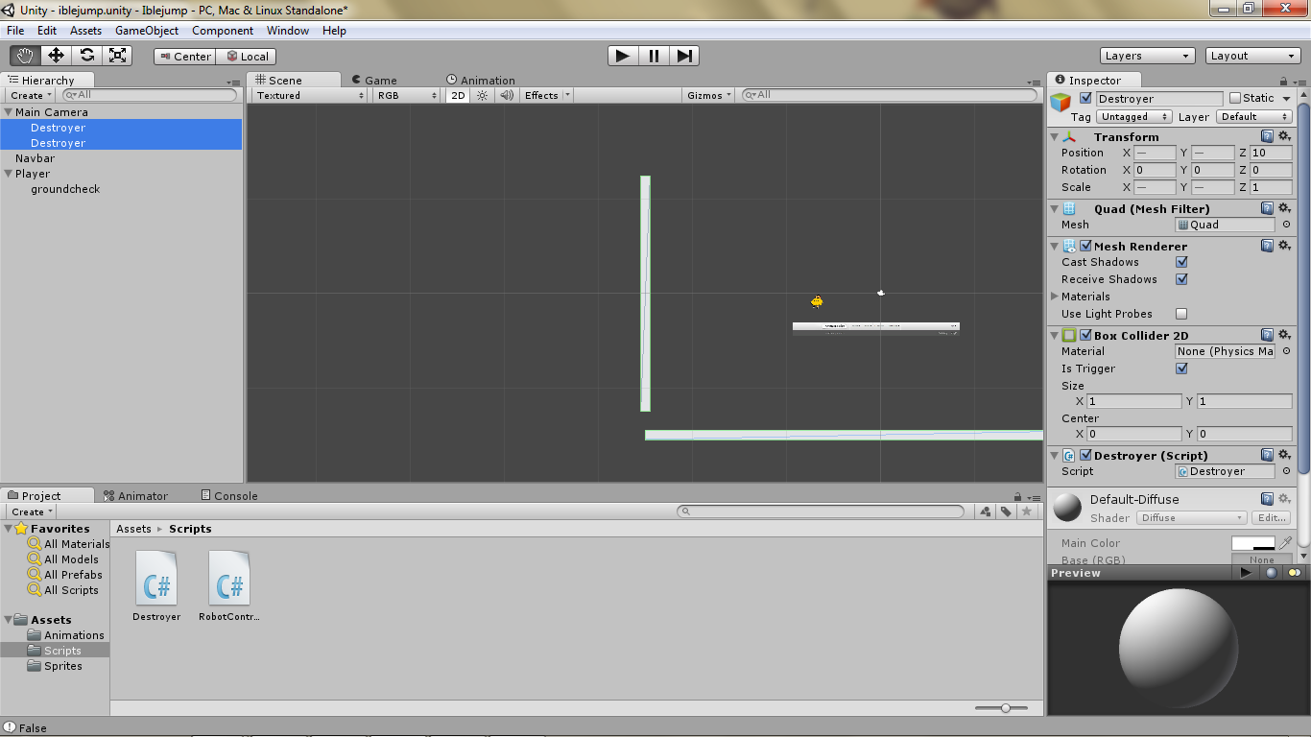The height and width of the screenshot is (737, 1311).
Task: Switch to the Game tab
Action: click(373, 80)
